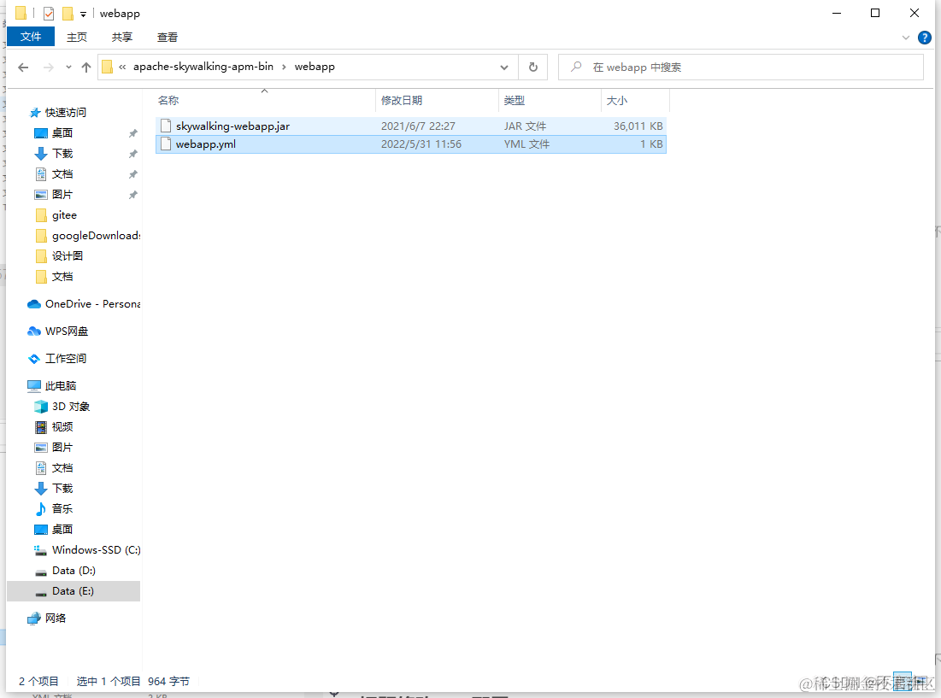Screen dimensions: 941x698
Task: Select the webapp.yml file
Action: click(411, 144)
